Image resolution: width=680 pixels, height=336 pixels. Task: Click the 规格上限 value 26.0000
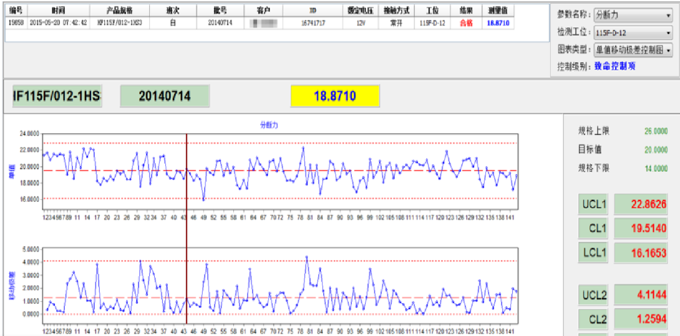pos(656,131)
